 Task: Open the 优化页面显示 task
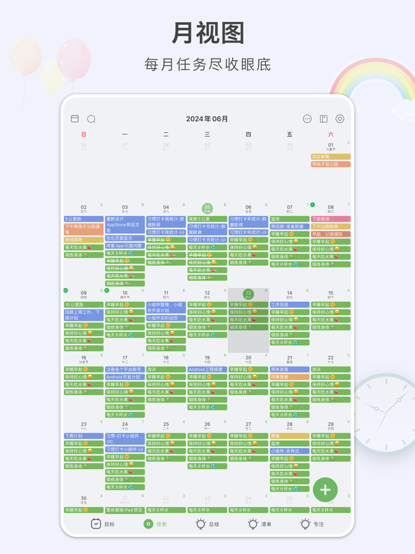(125, 238)
